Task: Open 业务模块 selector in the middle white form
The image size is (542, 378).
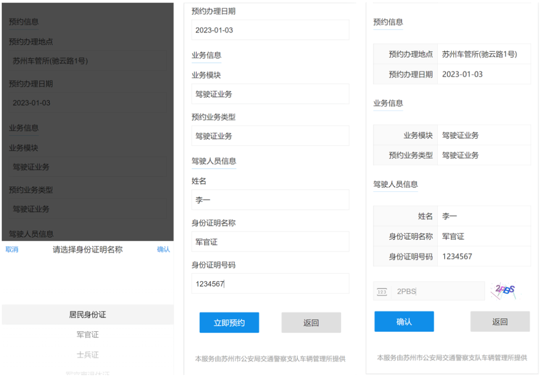Action: [x=270, y=94]
